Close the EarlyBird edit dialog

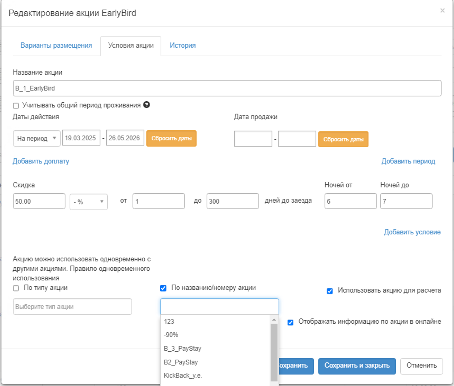click(x=442, y=11)
